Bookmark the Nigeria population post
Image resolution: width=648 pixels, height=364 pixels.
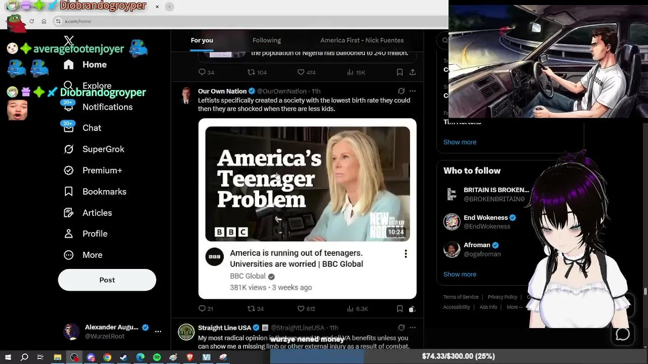coord(399,72)
